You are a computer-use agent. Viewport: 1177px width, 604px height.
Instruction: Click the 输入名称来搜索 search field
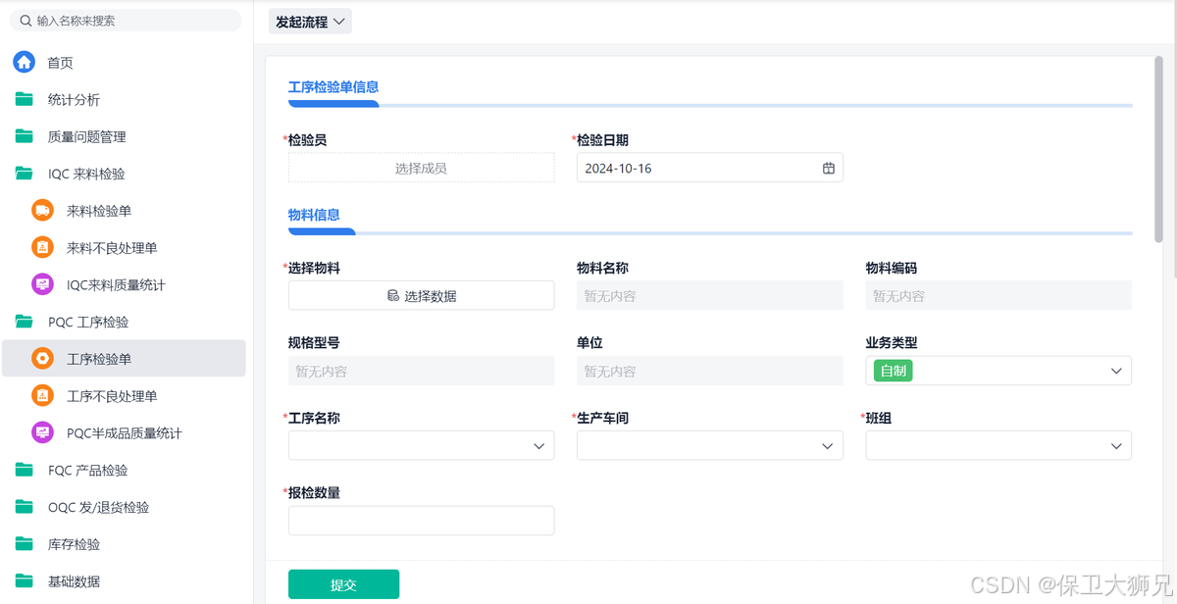tap(126, 21)
